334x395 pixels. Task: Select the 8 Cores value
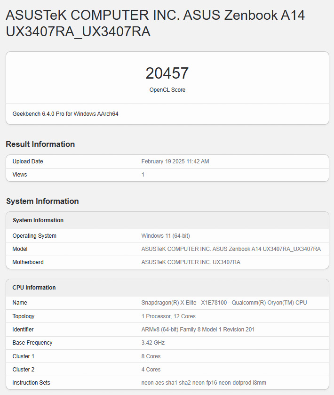tap(151, 356)
